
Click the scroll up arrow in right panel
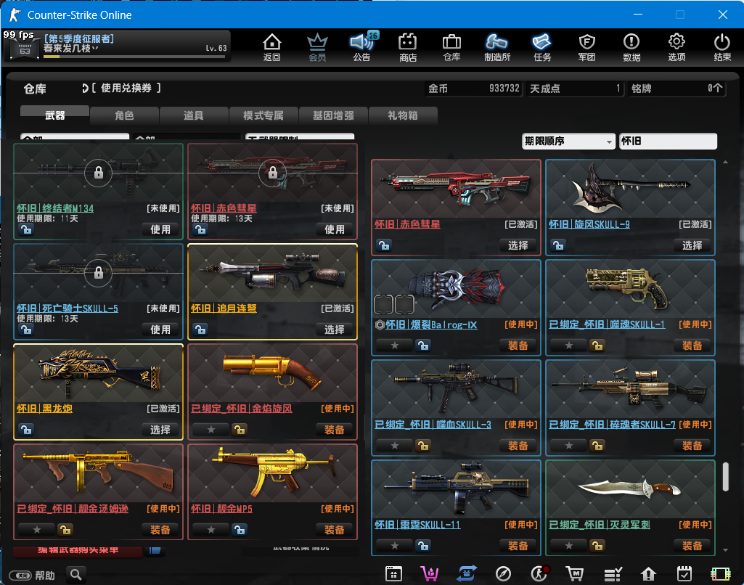726,163
